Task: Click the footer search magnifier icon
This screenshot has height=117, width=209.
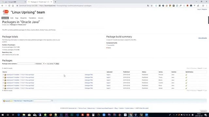Action: pos(52,101)
